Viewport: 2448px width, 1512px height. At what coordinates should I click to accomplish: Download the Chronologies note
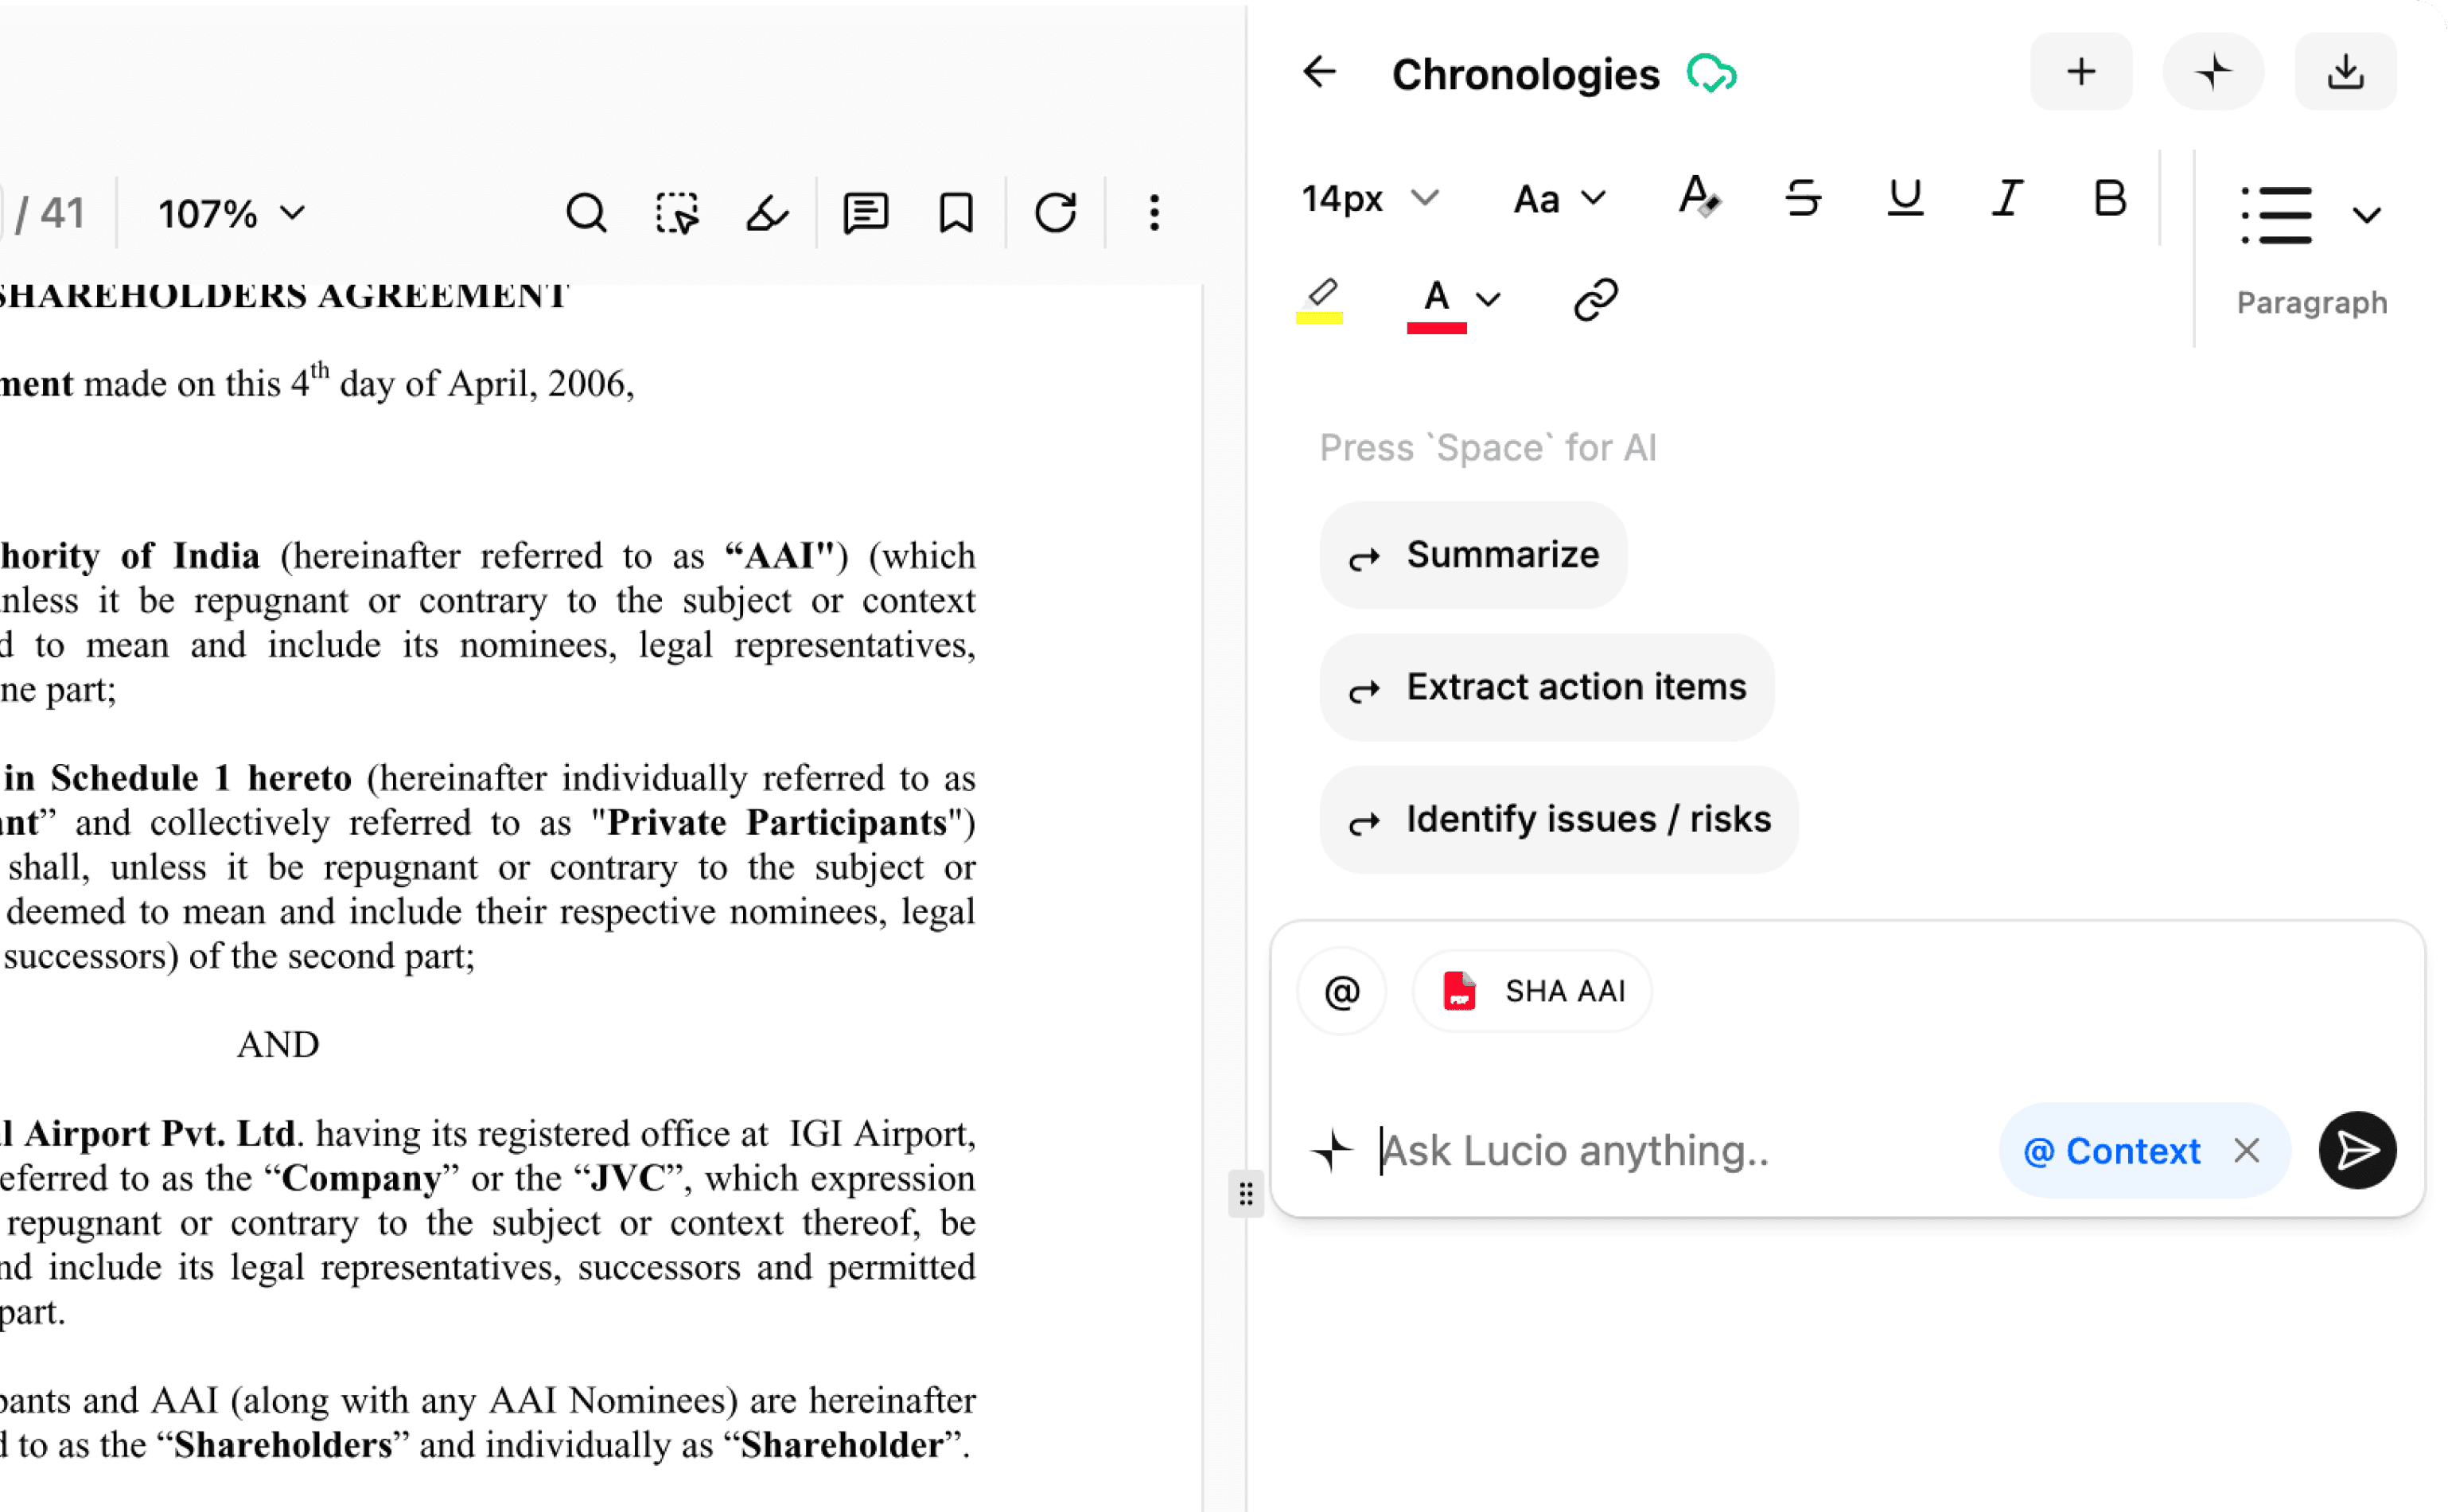coord(2344,72)
